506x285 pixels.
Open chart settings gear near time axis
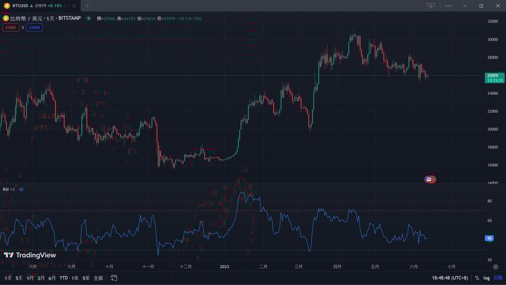coord(496,267)
